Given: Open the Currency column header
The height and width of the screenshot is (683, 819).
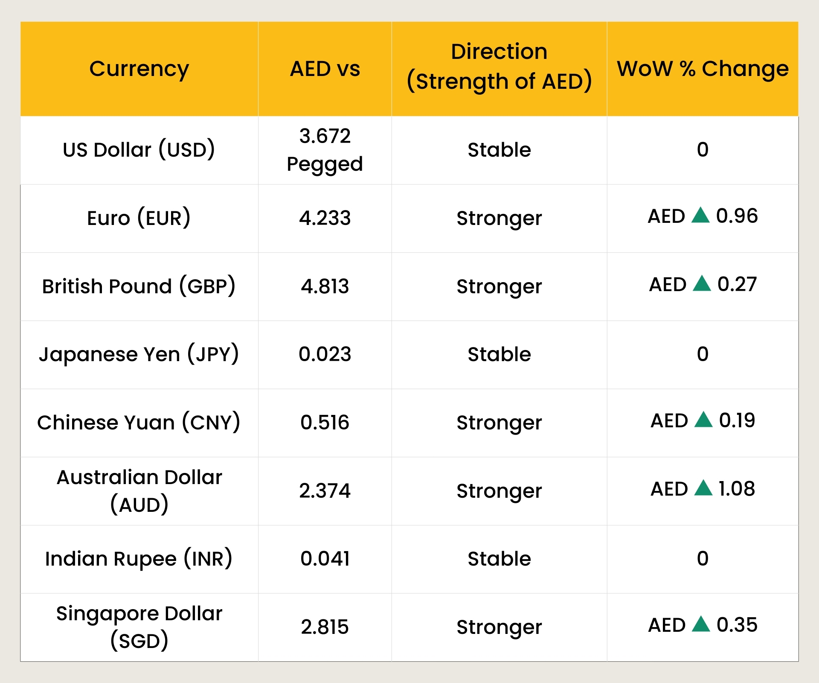Looking at the screenshot, I should click(x=139, y=68).
